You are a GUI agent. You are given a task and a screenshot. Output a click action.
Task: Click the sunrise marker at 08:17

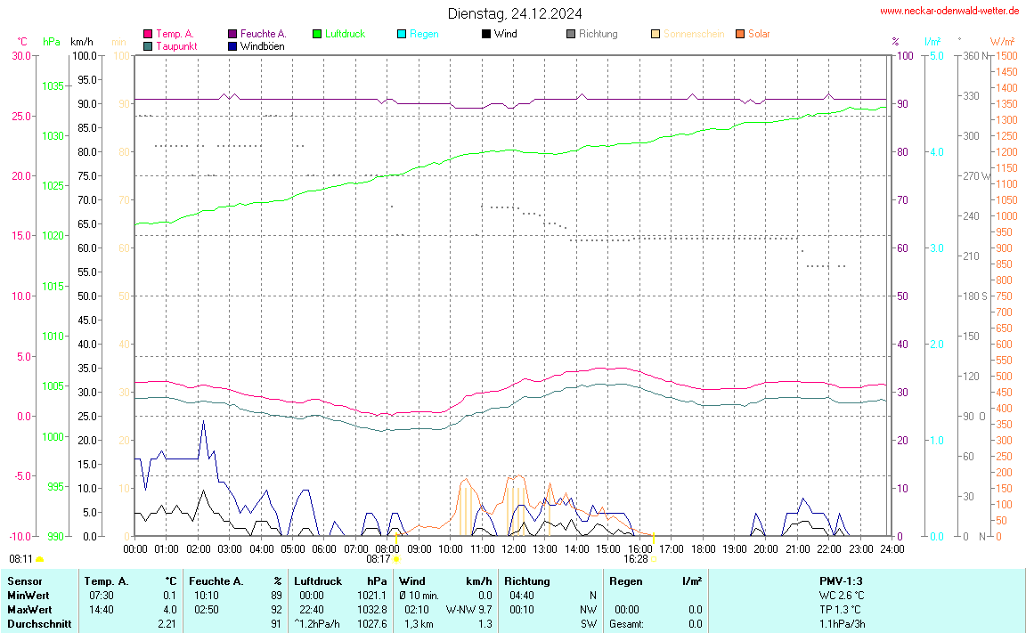tap(395, 559)
